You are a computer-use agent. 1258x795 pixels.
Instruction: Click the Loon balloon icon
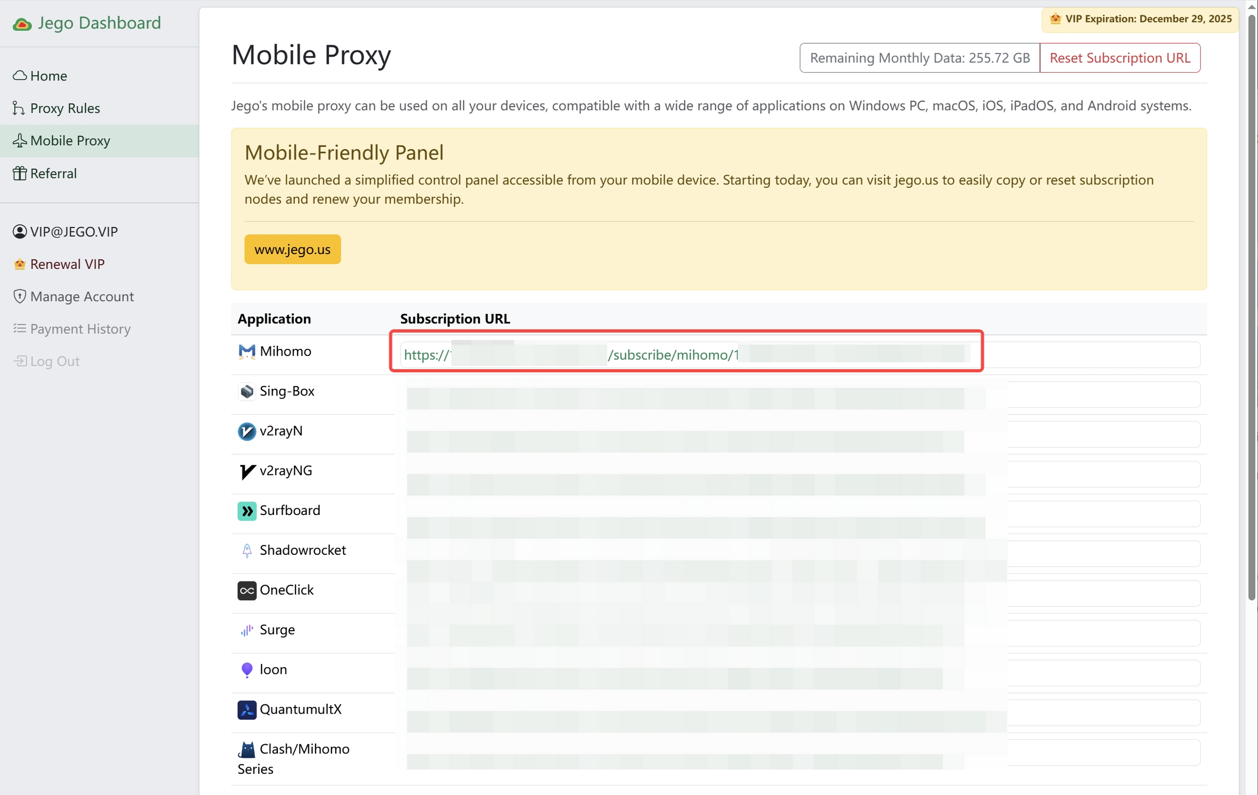pyautogui.click(x=247, y=670)
